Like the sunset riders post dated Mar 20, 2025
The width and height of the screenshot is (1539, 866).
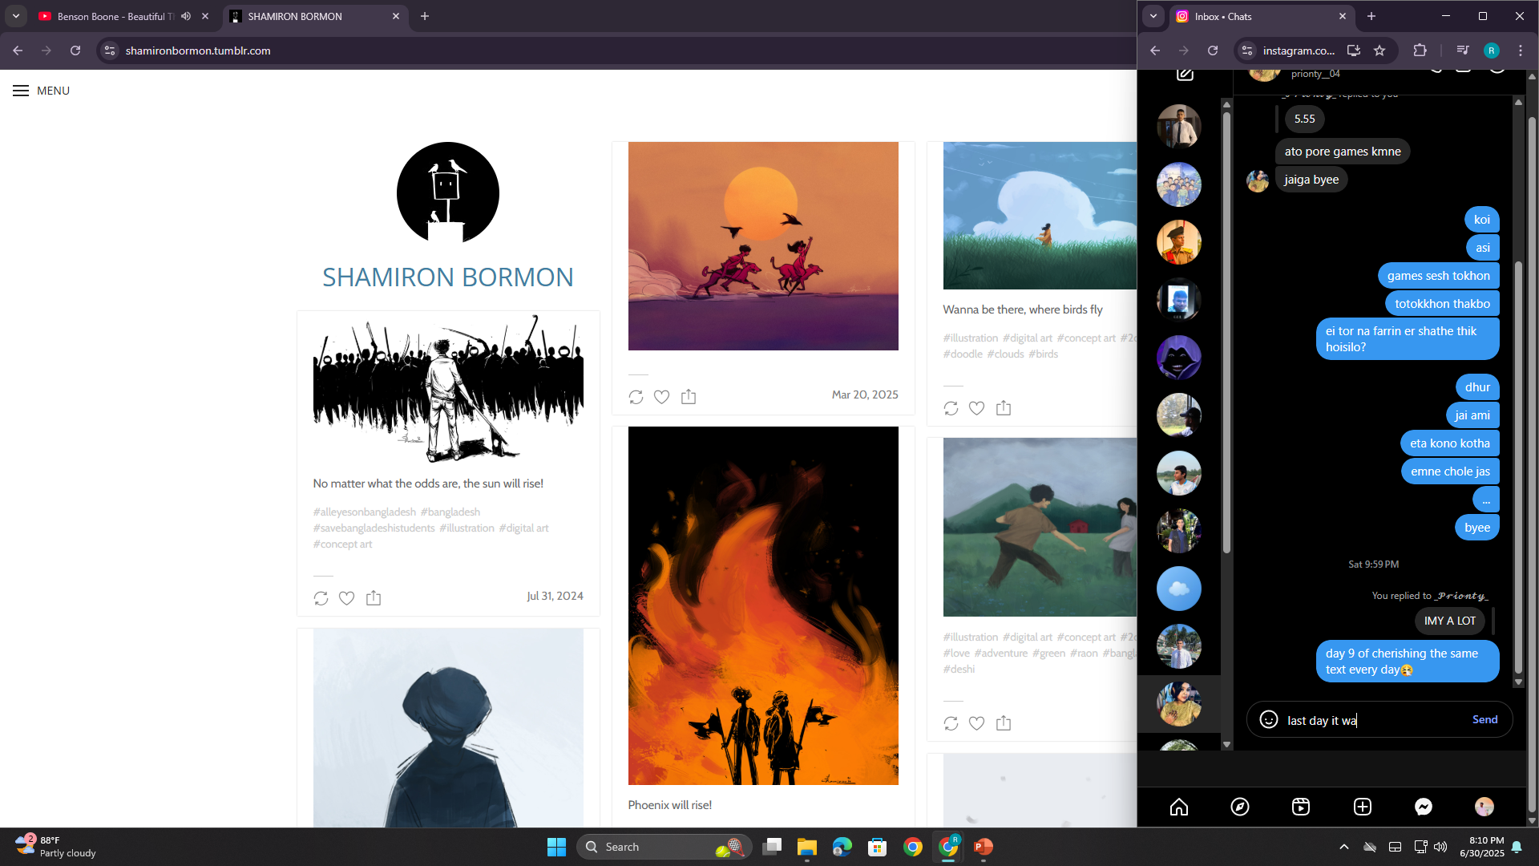click(661, 397)
